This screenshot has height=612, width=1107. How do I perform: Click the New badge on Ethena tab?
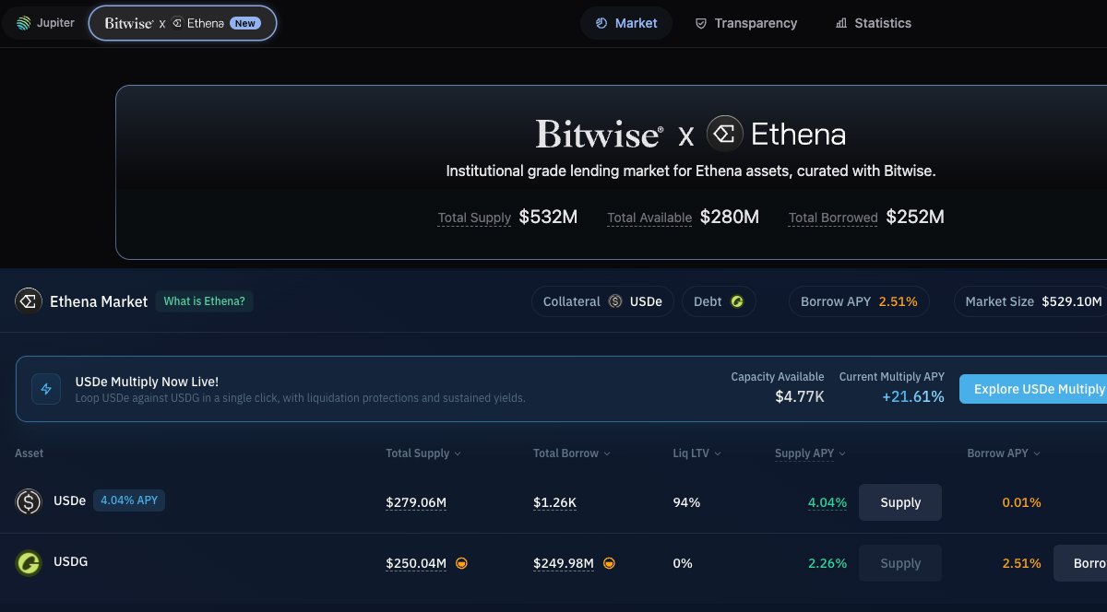tap(245, 23)
